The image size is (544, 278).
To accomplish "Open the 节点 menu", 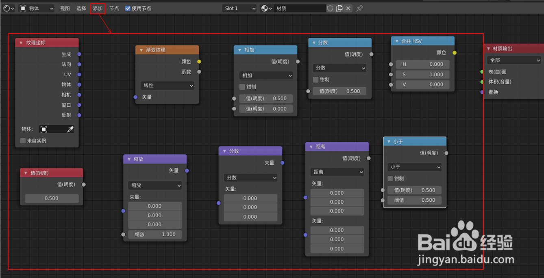I will 114,8.
